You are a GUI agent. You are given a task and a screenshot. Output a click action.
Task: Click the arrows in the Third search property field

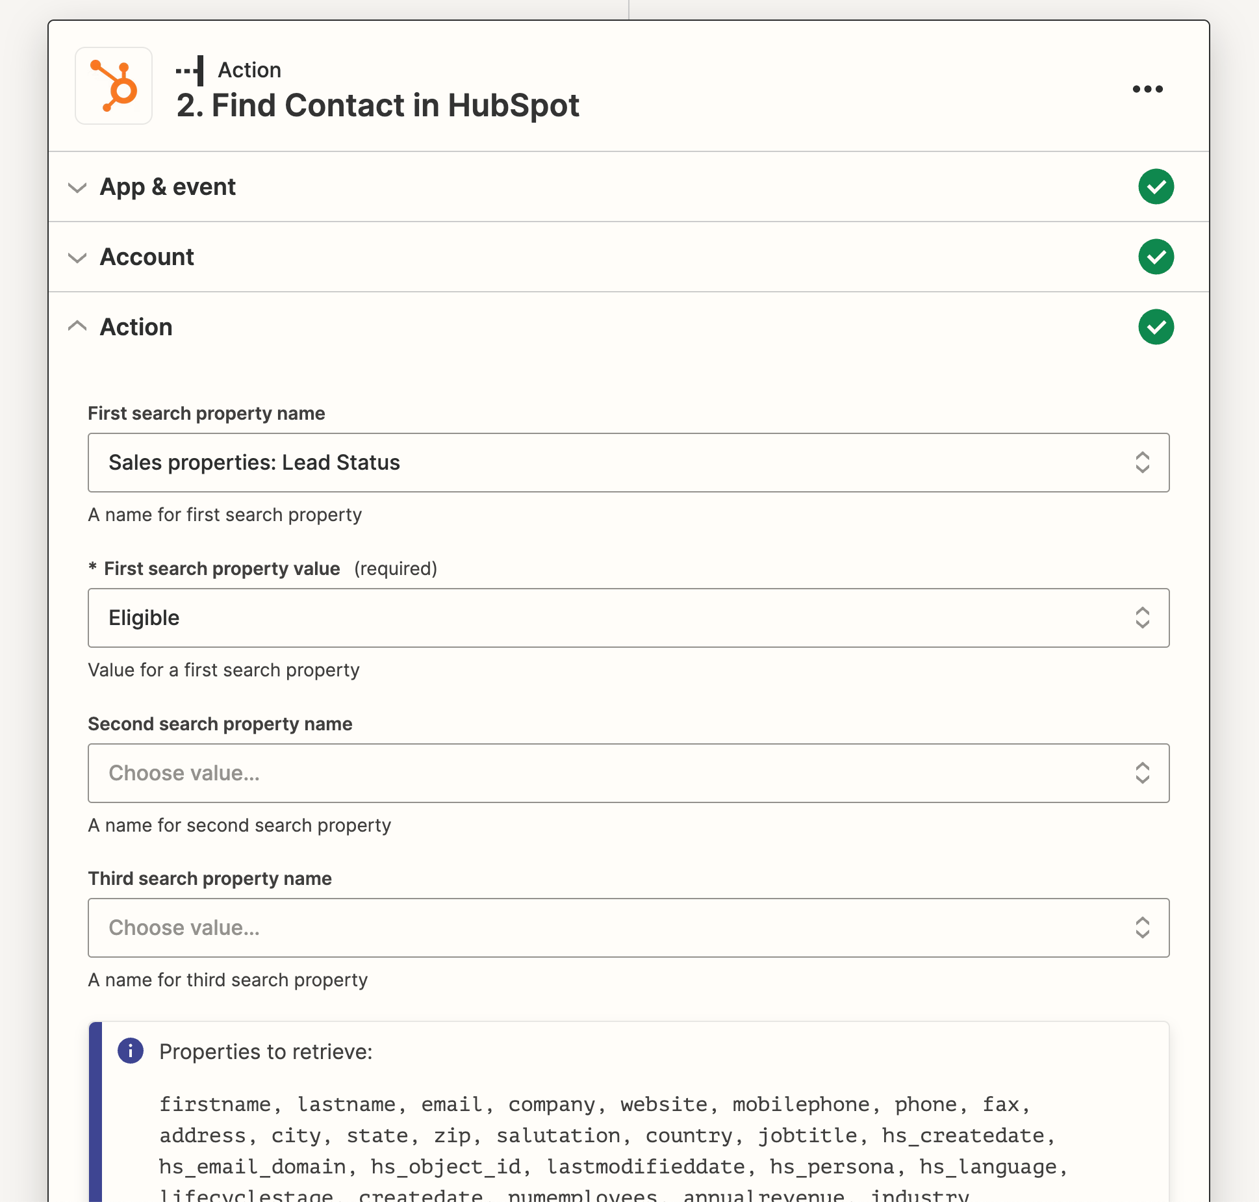[x=1142, y=928]
